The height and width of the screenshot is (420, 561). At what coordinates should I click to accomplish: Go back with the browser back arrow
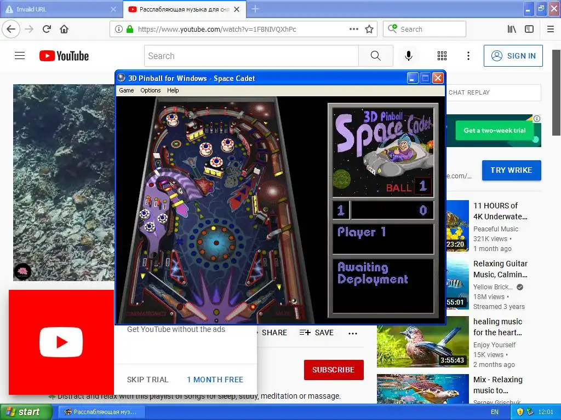click(11, 29)
